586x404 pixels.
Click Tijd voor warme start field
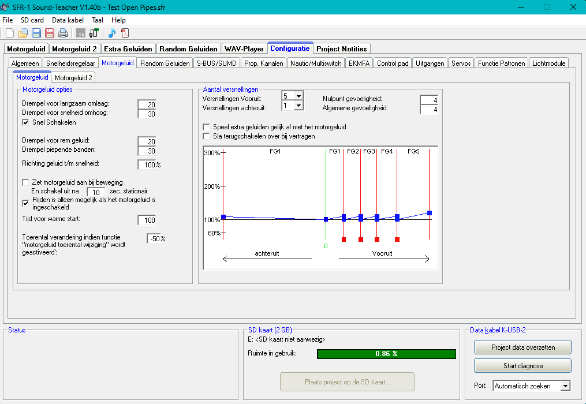[x=147, y=220]
